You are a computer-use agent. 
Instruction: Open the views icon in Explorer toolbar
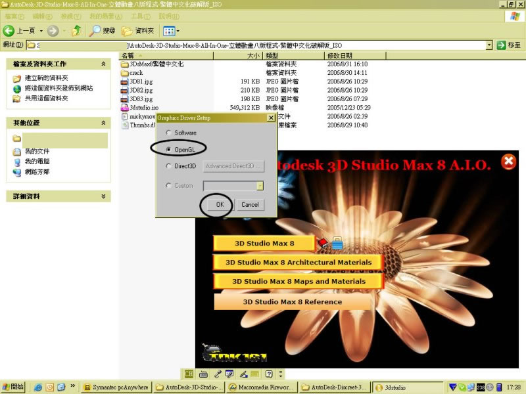[x=169, y=31]
